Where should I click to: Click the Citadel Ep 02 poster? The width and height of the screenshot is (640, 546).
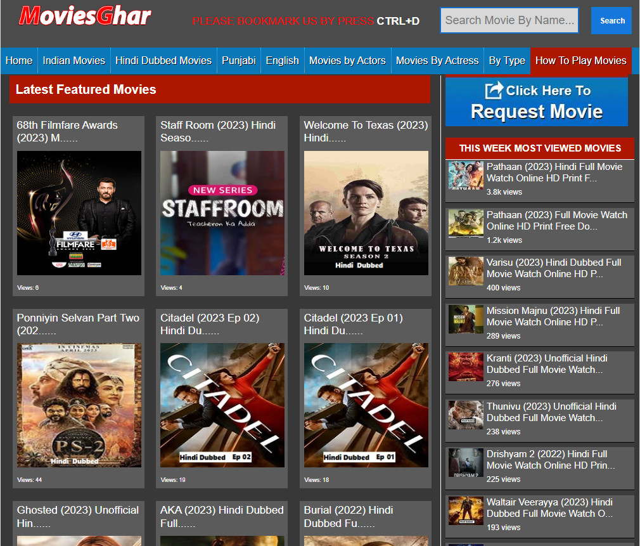coord(222,405)
